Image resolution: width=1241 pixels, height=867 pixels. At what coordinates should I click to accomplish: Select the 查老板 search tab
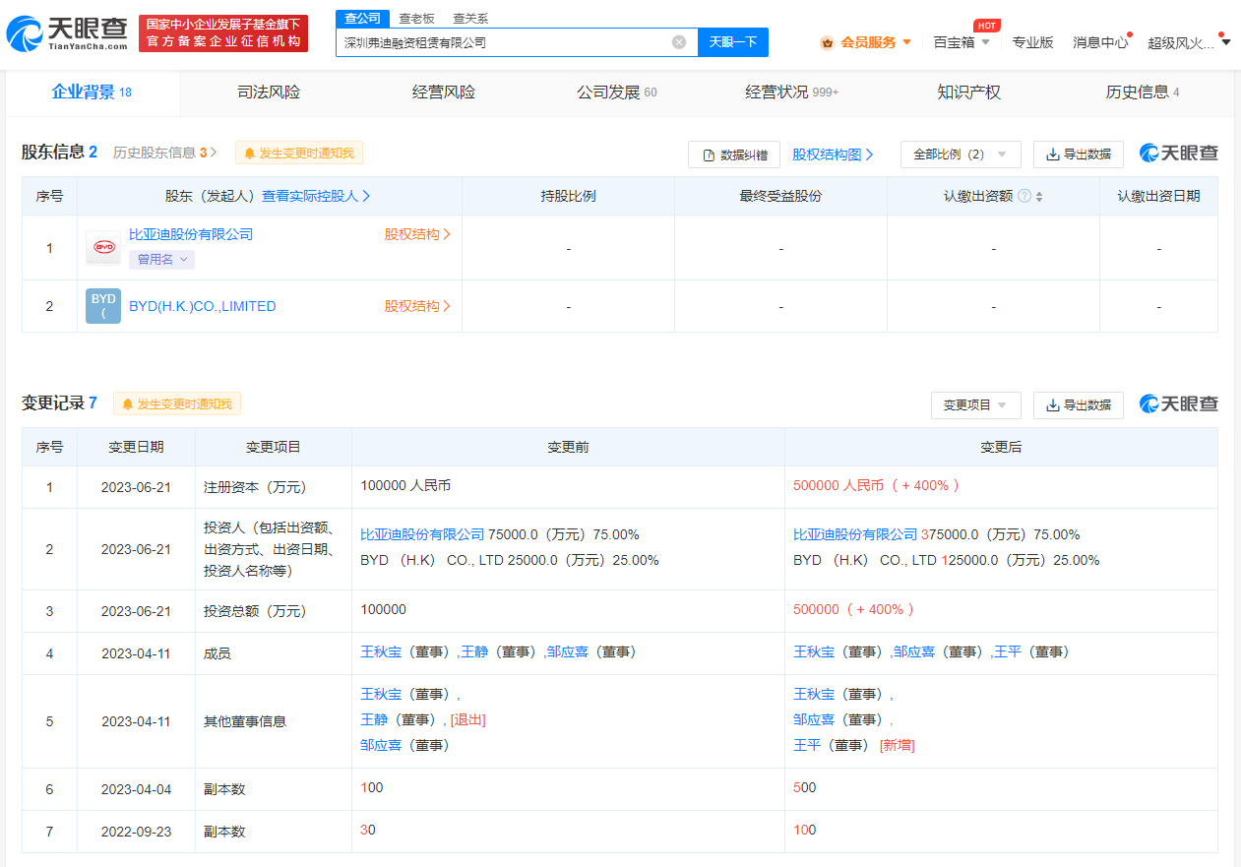415,19
